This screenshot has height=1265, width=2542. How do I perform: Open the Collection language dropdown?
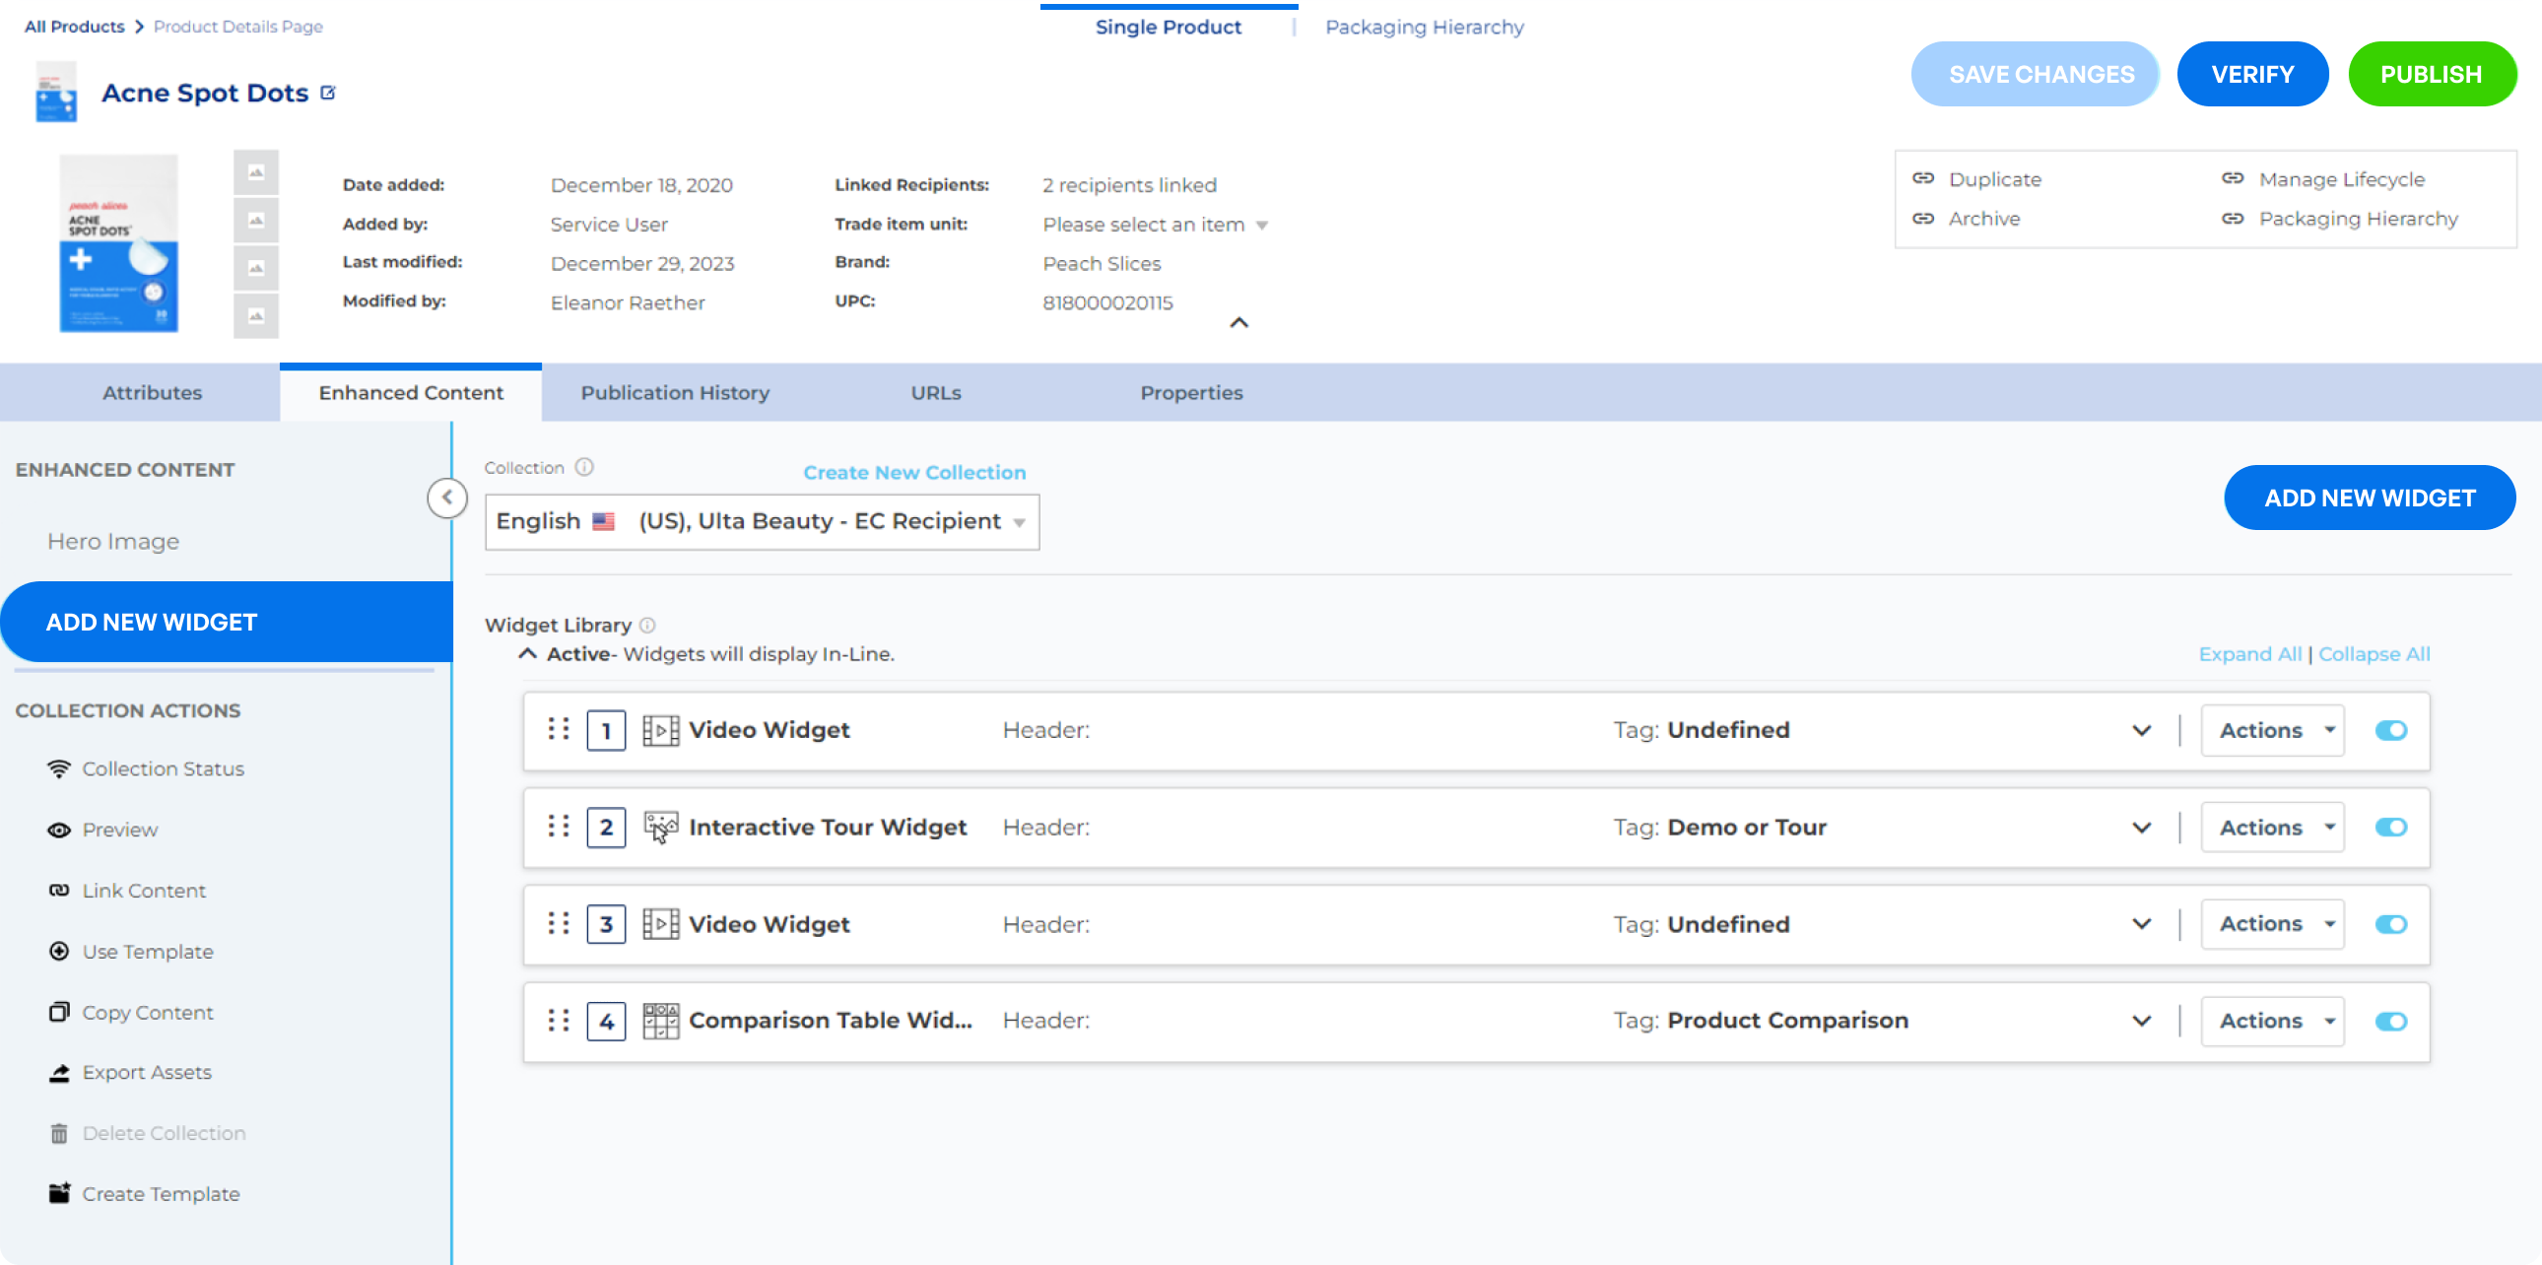(761, 522)
